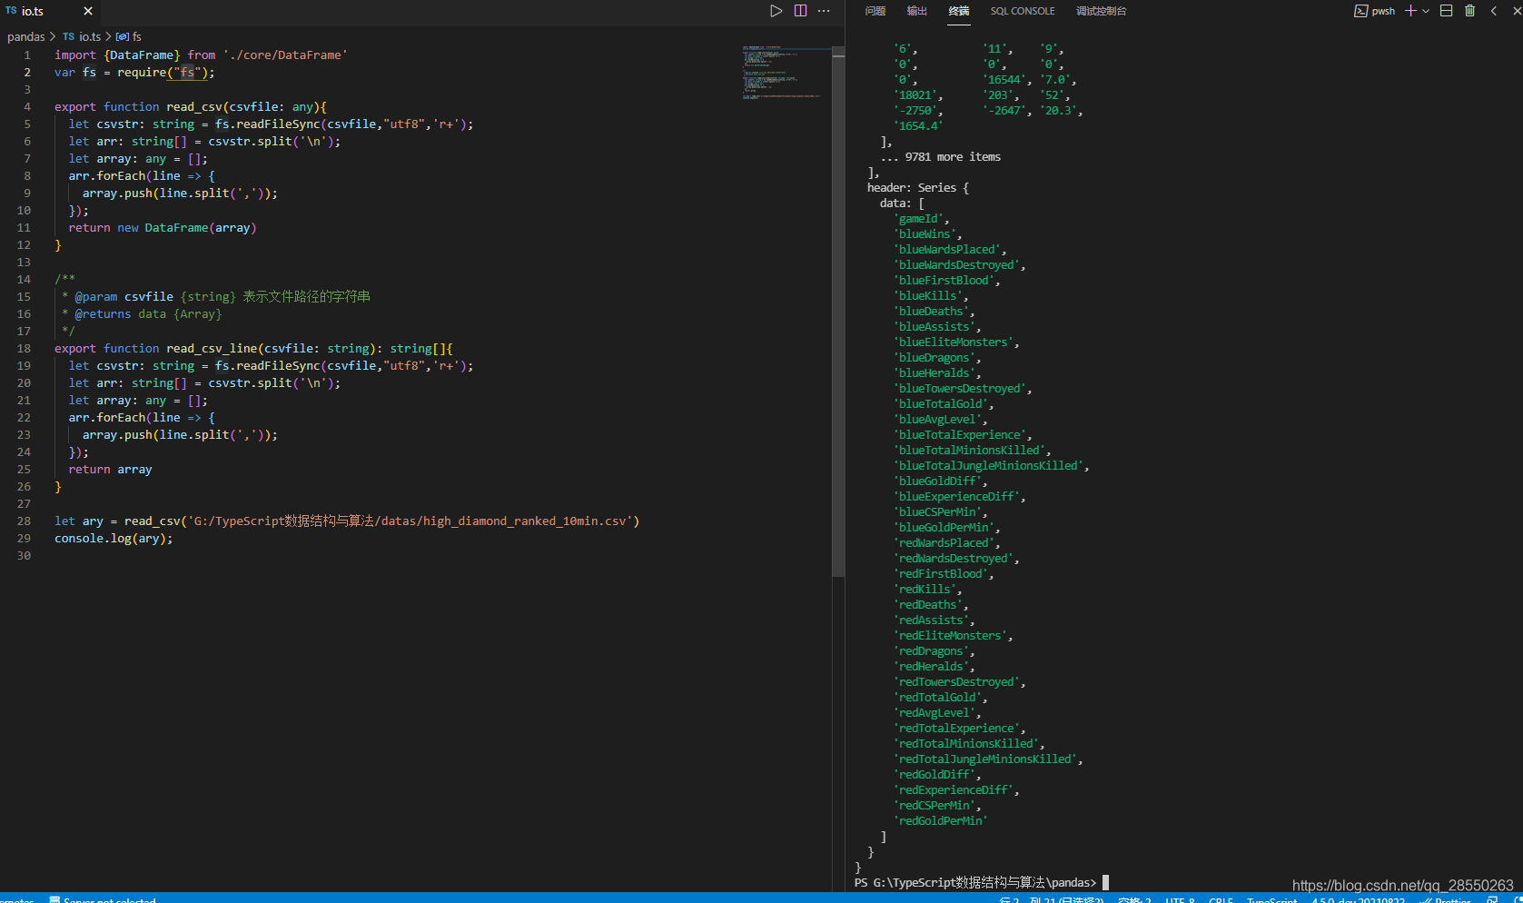Click the left-chevron panel toggle icon
Screen dimensions: 1523x903
coord(1493,11)
